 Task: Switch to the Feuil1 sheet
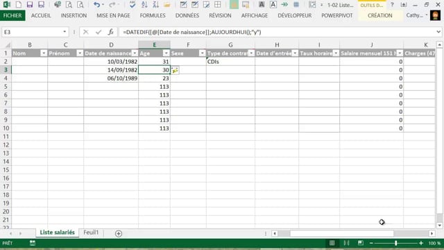pyautogui.click(x=91, y=233)
